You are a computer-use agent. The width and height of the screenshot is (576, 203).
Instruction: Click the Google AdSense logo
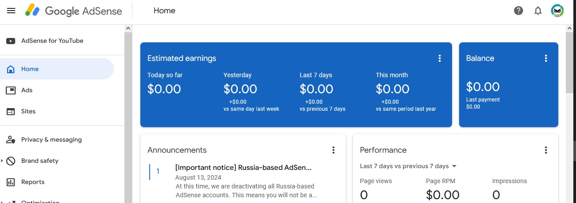pos(73,11)
